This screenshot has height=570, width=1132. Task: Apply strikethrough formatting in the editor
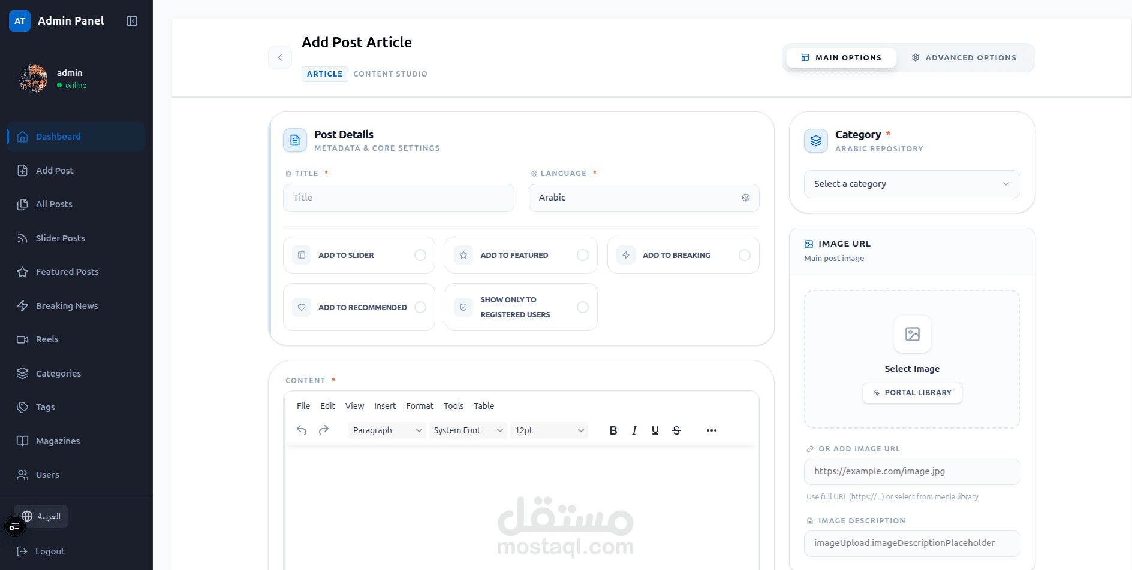coord(676,430)
